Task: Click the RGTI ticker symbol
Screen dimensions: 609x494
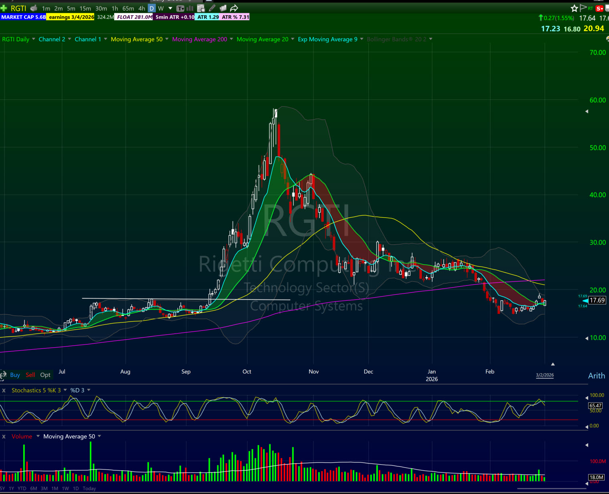Action: pos(18,8)
